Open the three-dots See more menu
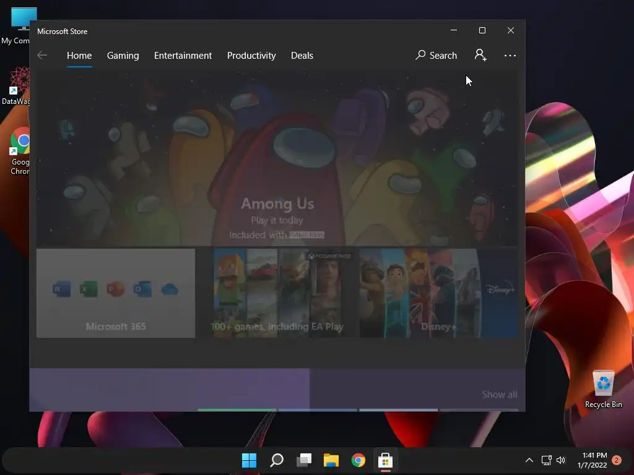Viewport: 634px width, 475px height. [510, 55]
